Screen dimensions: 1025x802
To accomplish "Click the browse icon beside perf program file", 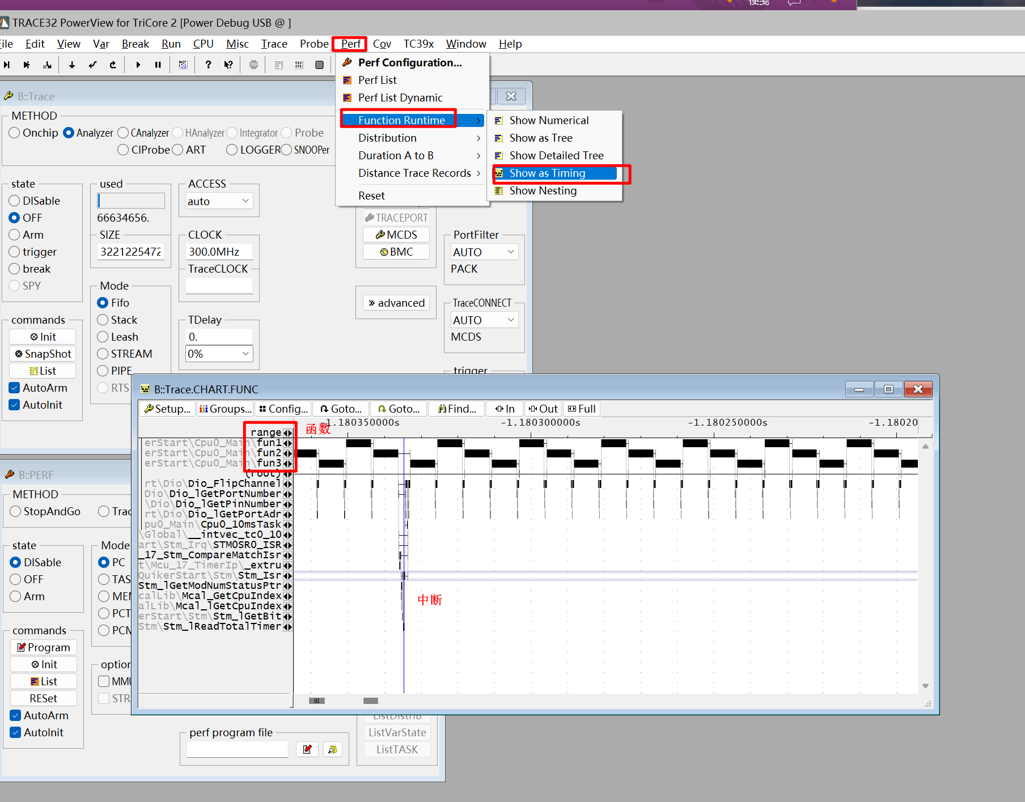I will coord(333,749).
